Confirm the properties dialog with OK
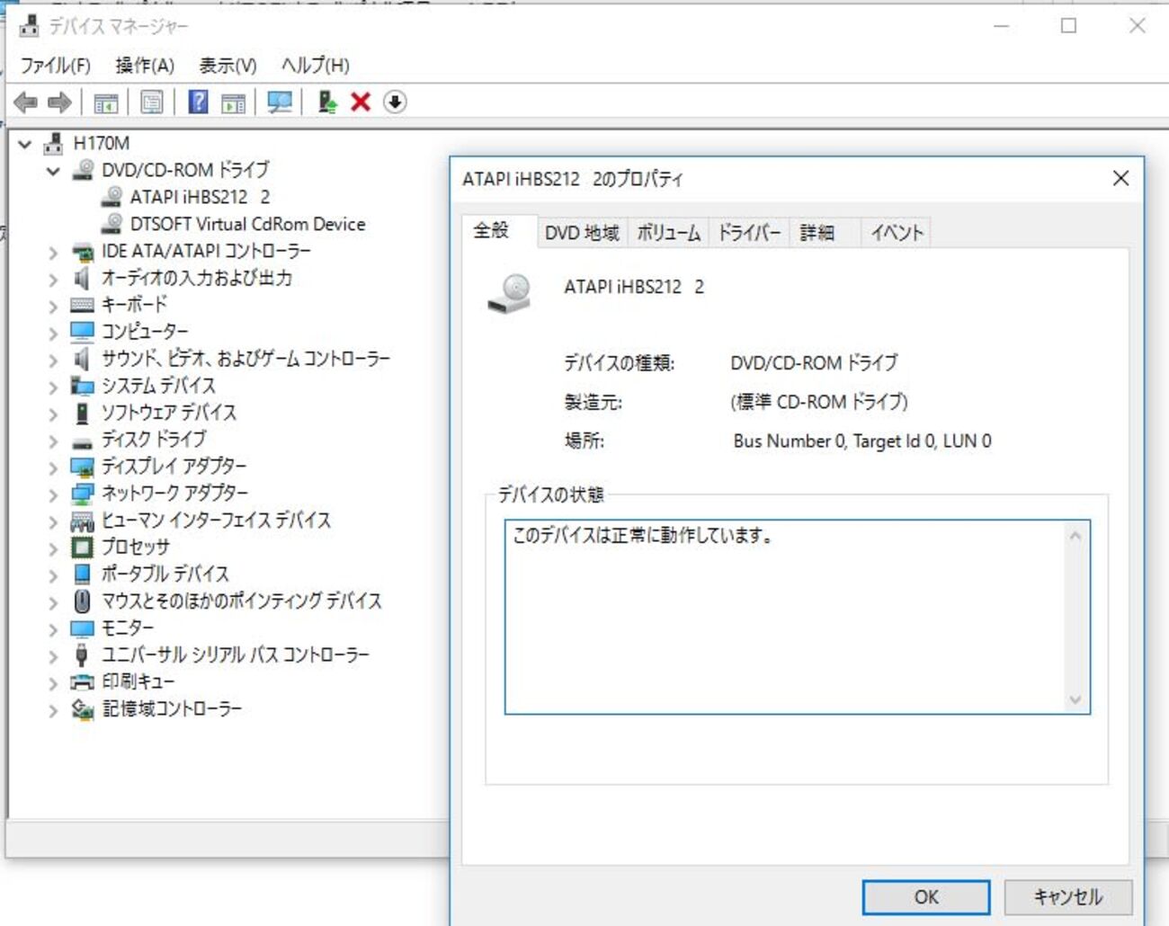 [926, 897]
